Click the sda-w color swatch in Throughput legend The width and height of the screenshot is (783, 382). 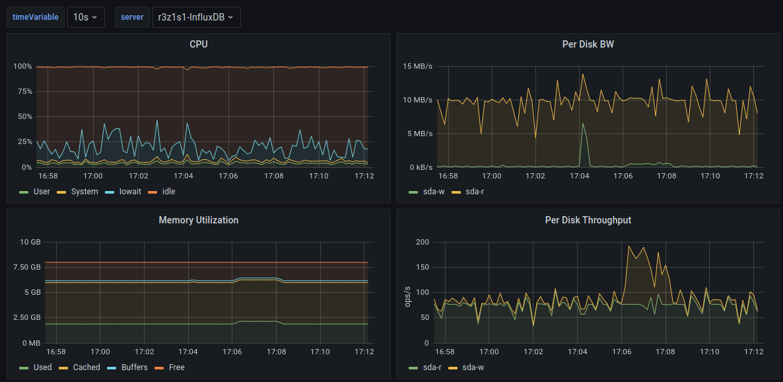453,367
